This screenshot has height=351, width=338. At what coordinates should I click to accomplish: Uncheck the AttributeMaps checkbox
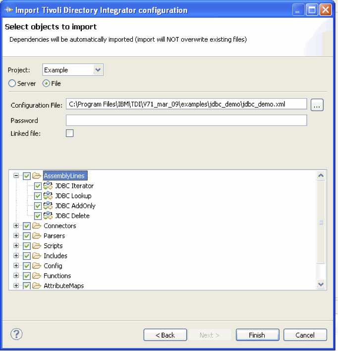click(27, 286)
